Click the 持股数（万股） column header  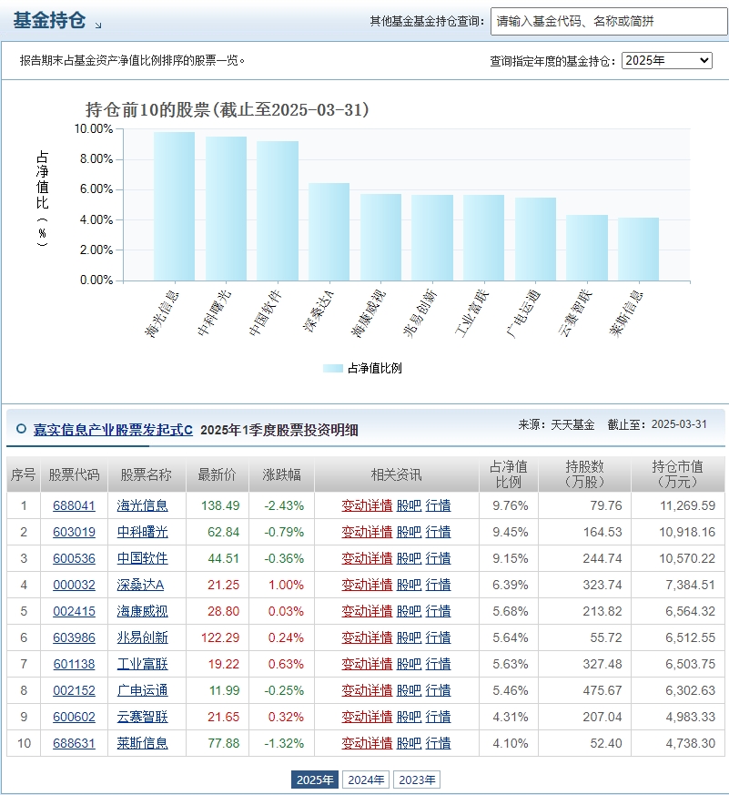(584, 474)
